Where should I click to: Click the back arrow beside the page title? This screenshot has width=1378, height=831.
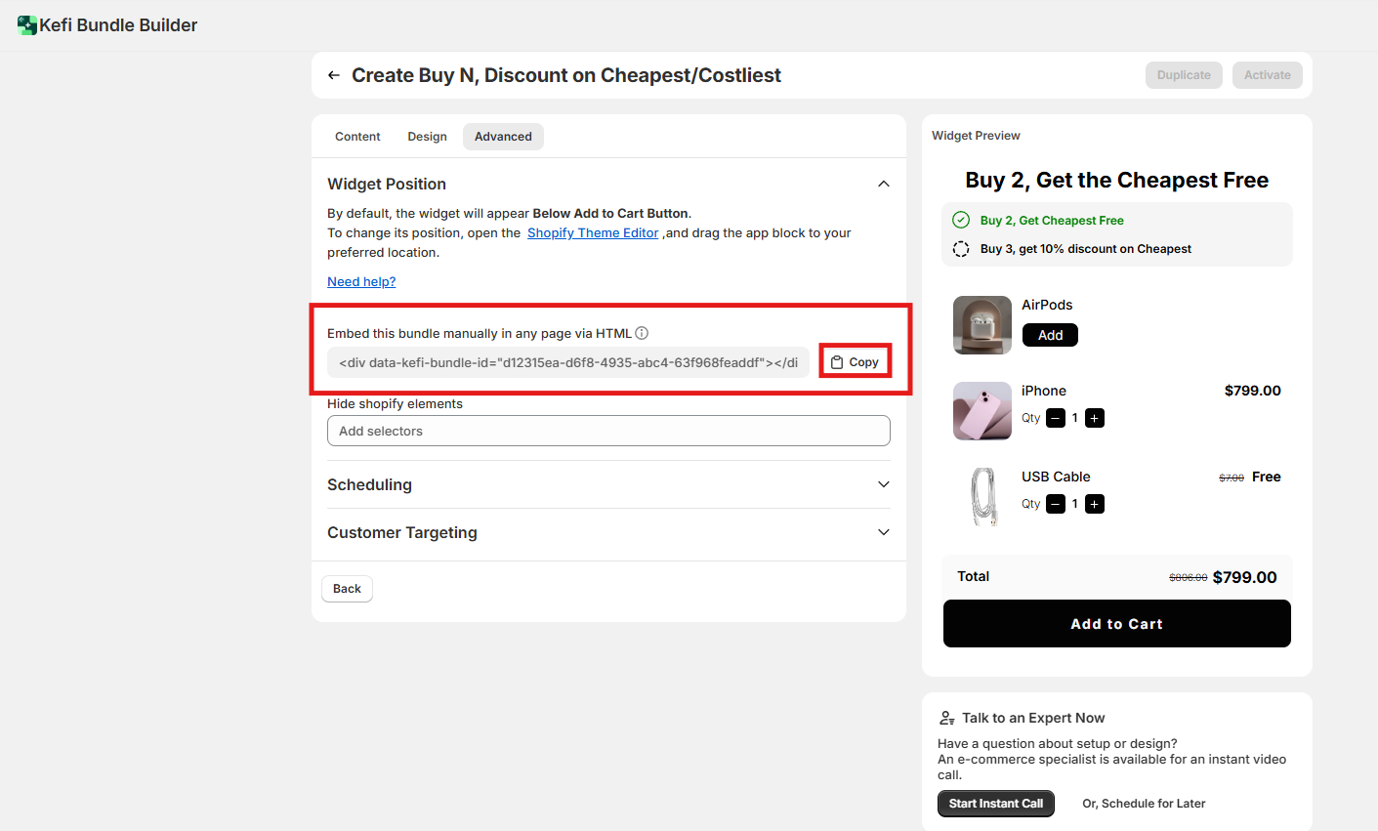click(x=334, y=75)
